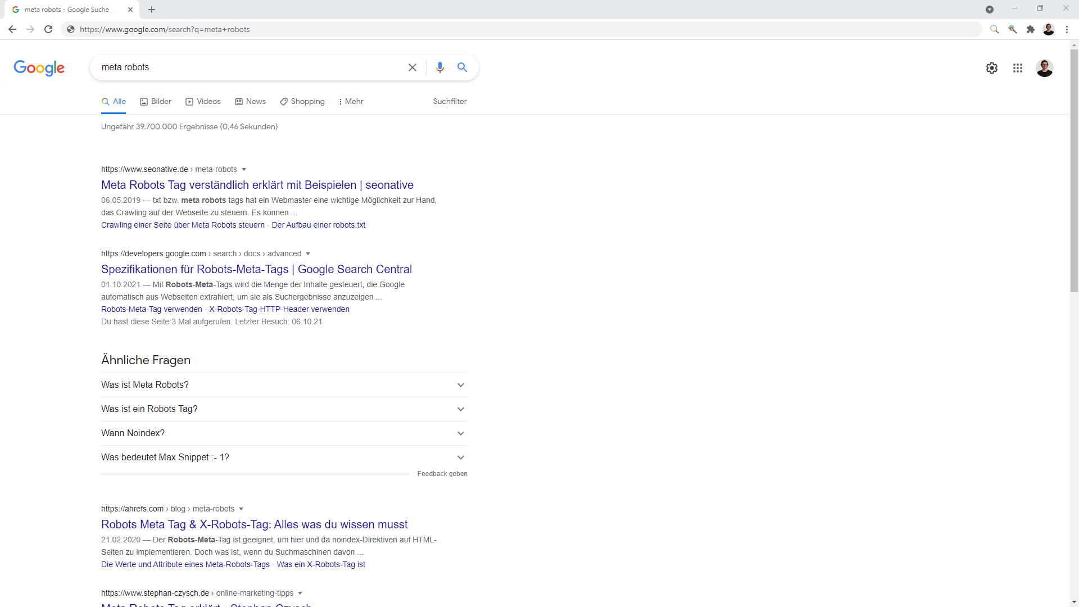This screenshot has height=607, width=1079.
Task: Open the Google account avatar
Action: click(1045, 68)
